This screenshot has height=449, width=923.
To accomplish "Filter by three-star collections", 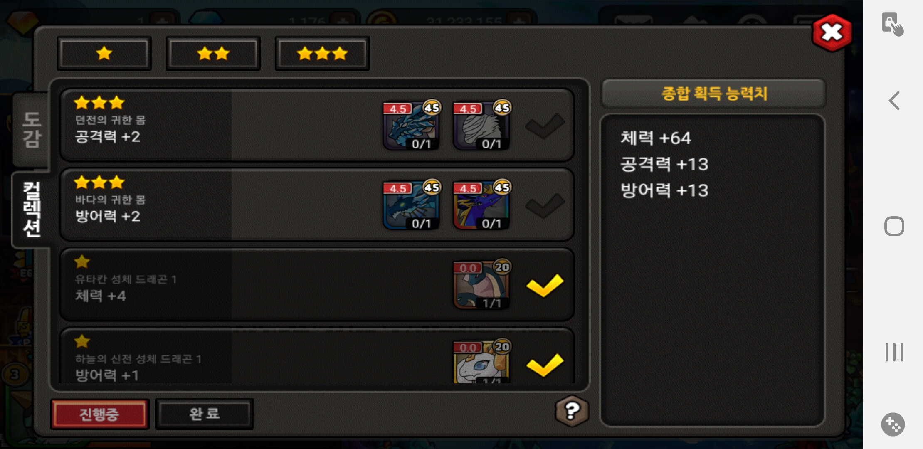I will (x=322, y=53).
